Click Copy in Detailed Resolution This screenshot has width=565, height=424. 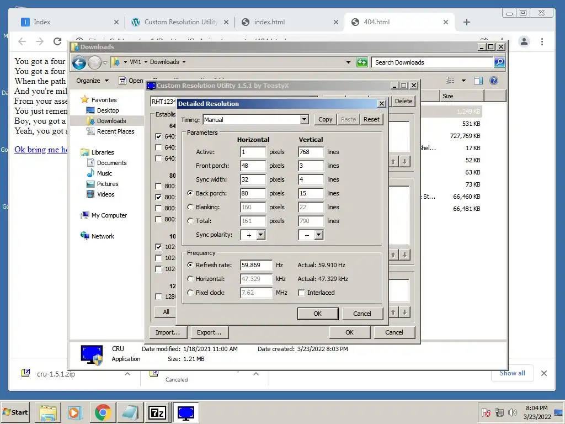click(326, 119)
